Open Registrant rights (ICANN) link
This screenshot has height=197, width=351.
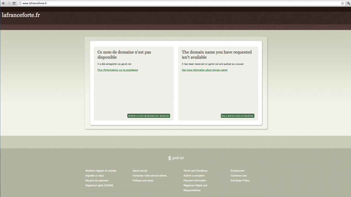click(99, 186)
